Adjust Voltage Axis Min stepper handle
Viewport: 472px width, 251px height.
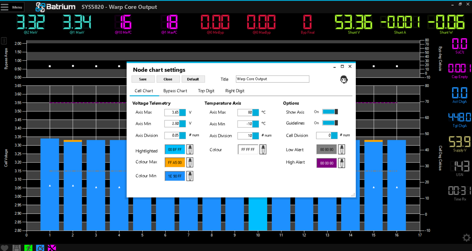tap(182, 124)
